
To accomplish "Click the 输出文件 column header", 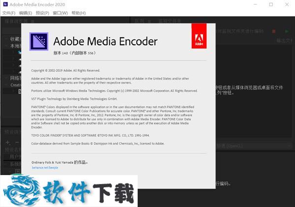I will pyautogui.click(x=284, y=40).
